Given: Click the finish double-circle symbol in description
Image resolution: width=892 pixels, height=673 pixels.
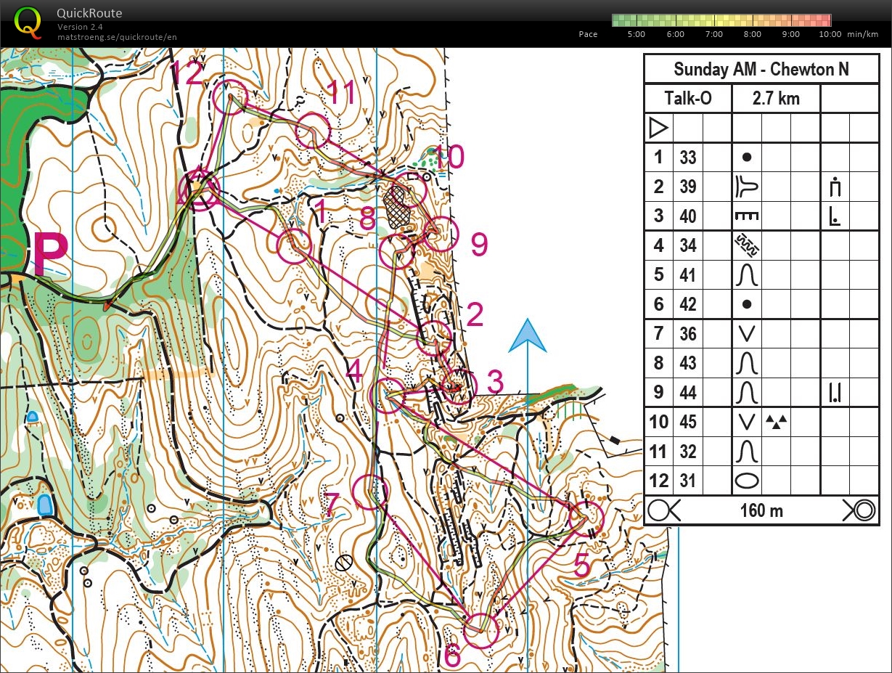Looking at the screenshot, I should point(861,510).
